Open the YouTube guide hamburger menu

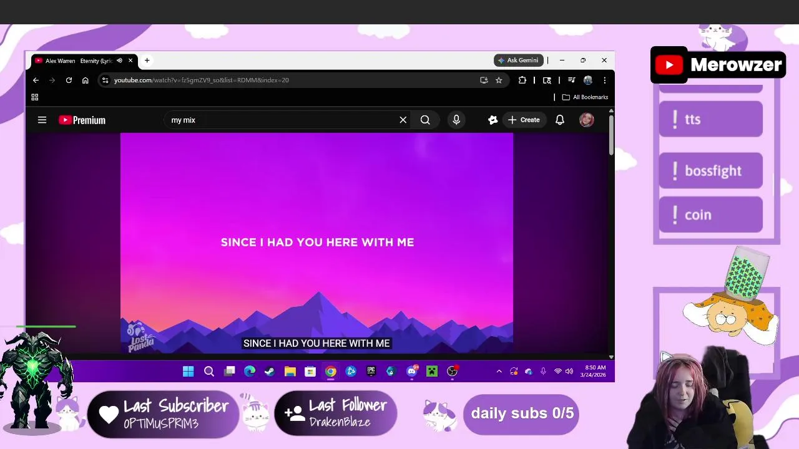pyautogui.click(x=42, y=120)
